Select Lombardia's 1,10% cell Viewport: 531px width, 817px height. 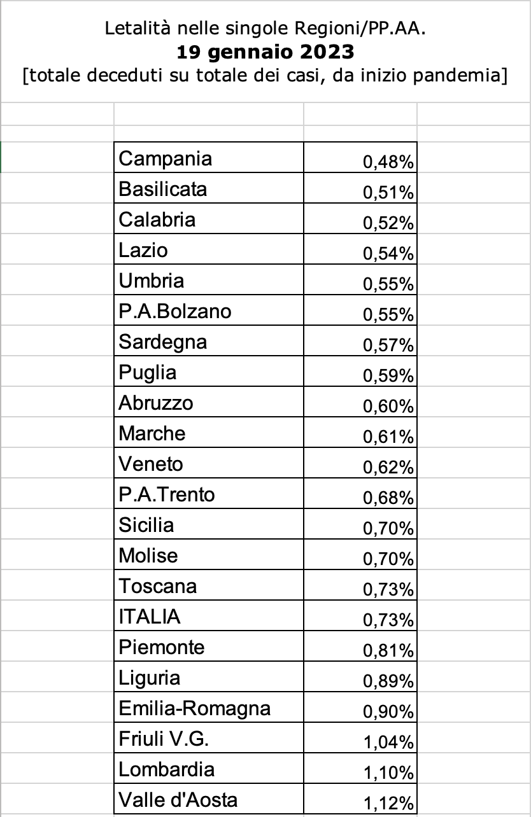tap(360, 769)
